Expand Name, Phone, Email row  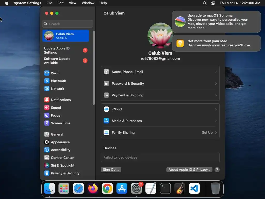160,72
